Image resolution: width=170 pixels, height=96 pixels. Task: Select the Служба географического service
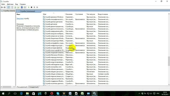tap(76, 19)
